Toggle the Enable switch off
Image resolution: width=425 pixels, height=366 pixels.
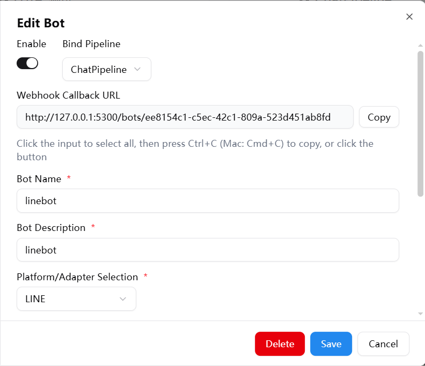click(27, 63)
